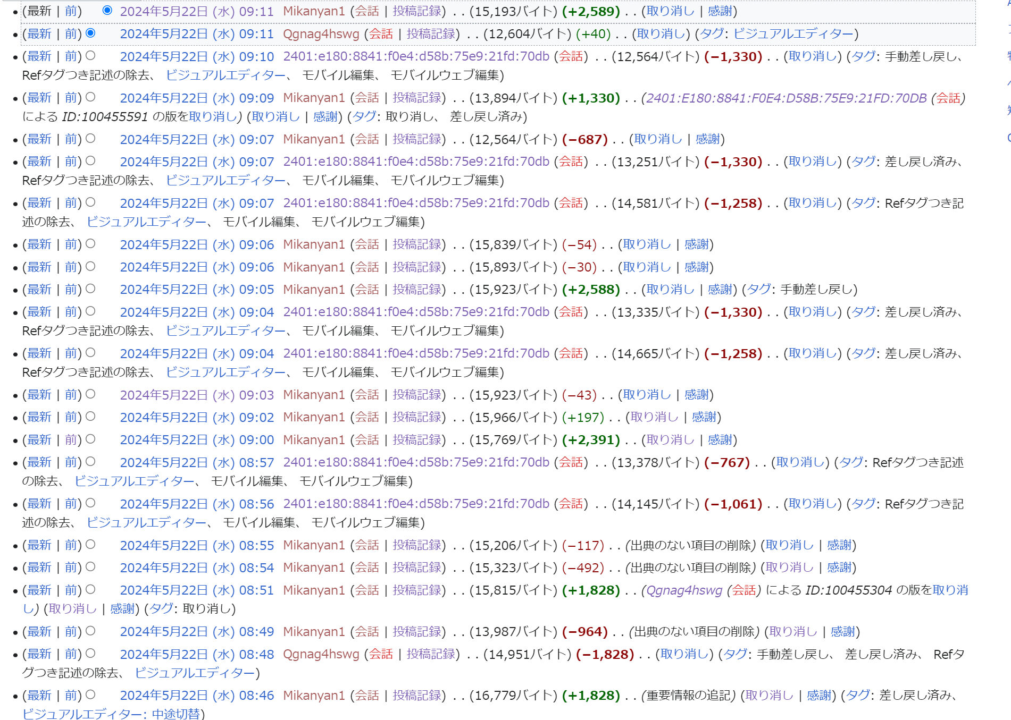This screenshot has width=1011, height=720.
Task: Click 取り消し on the 15,206バイト row
Action: 789,545
